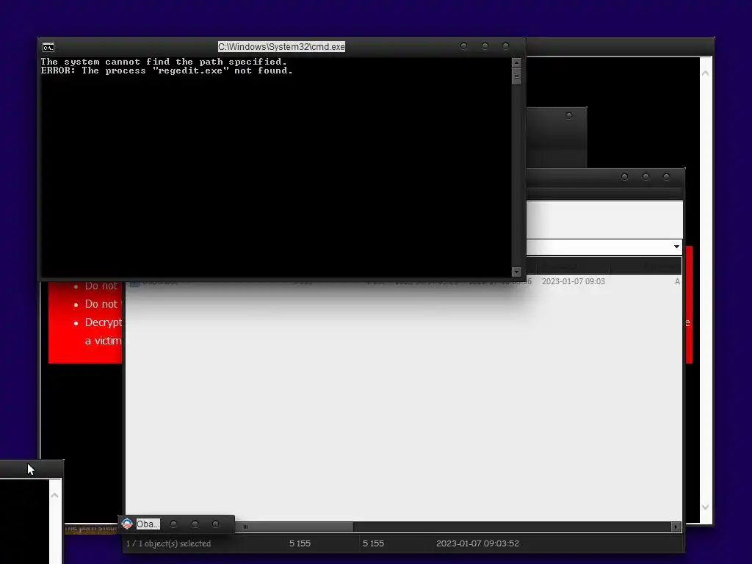752x564 pixels.
Task: Click the horizontal scrollbar right arrow
Action: pos(676,527)
